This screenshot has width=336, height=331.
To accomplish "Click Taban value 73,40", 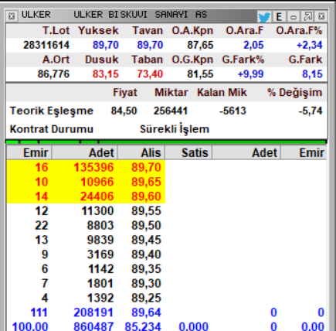I will [x=150, y=74].
